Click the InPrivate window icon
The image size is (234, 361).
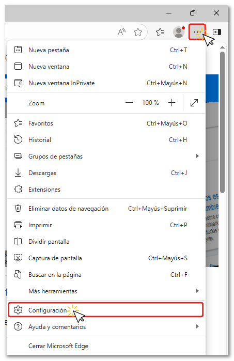(x=19, y=83)
